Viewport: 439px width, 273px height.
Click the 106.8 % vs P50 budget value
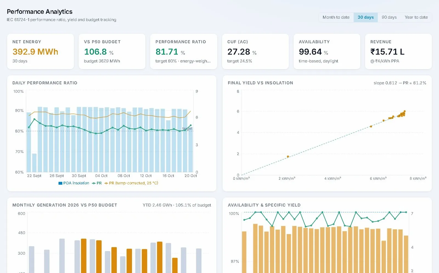click(x=99, y=52)
